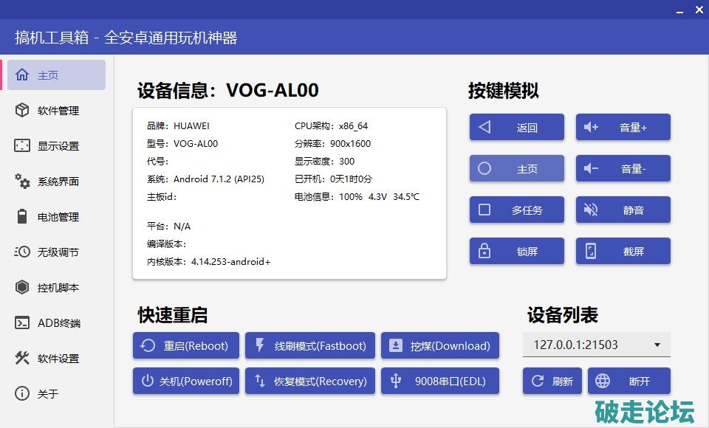Viewport: 709px width, 428px height.
Task: Take a screenshot with 截屏 phone icon
Action: (x=591, y=252)
